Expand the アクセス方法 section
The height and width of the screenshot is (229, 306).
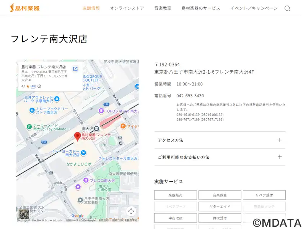click(x=220, y=140)
